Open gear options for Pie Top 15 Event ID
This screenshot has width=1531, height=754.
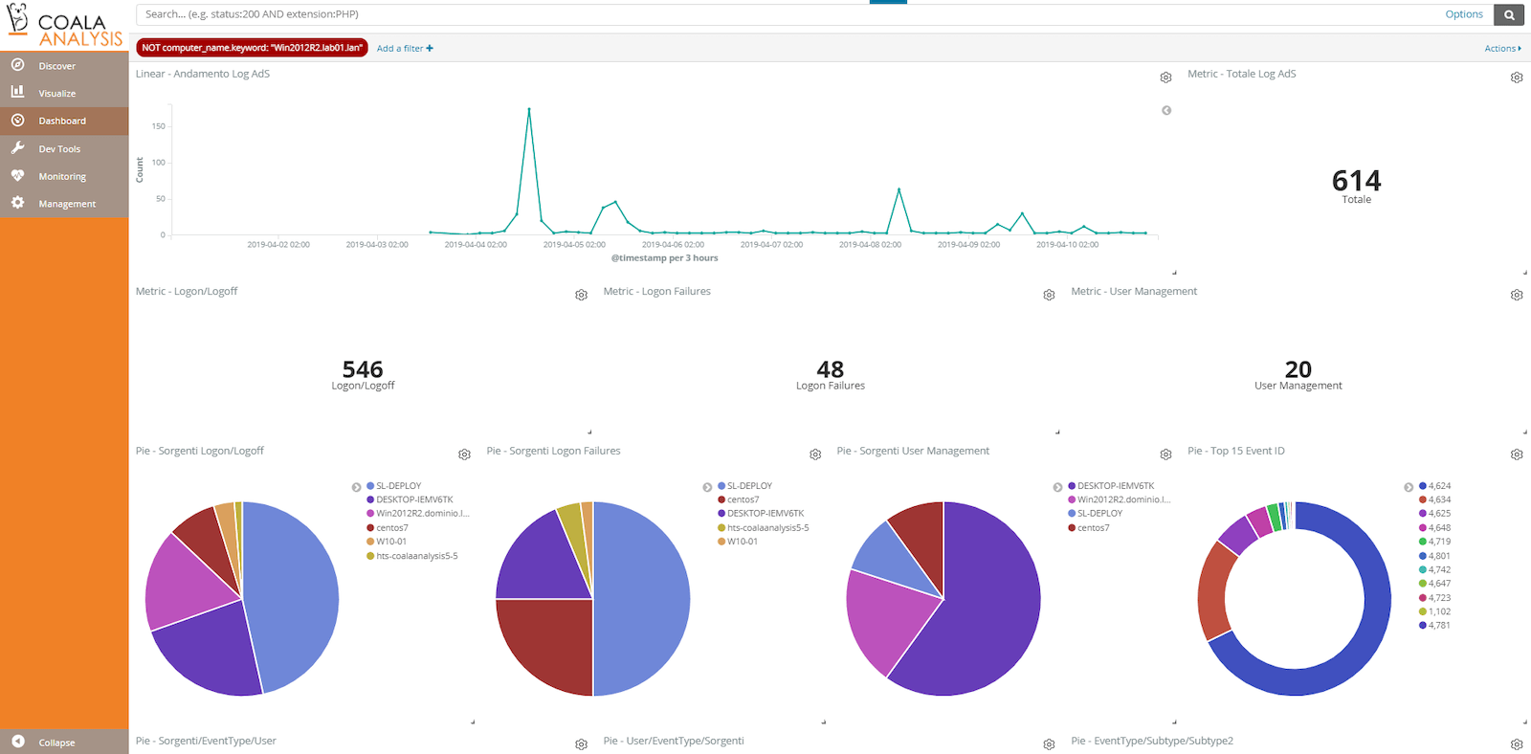pos(1517,455)
